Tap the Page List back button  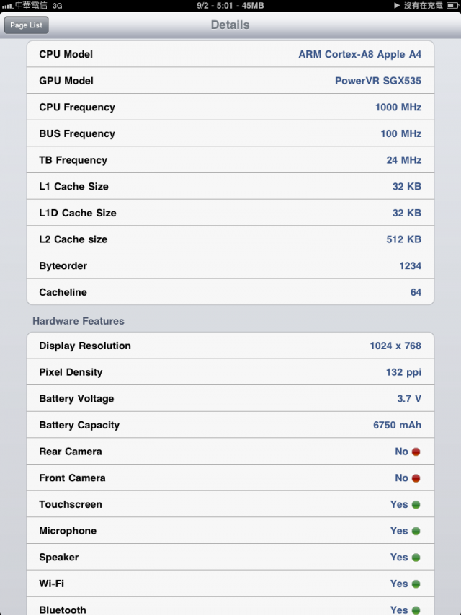pyautogui.click(x=26, y=25)
